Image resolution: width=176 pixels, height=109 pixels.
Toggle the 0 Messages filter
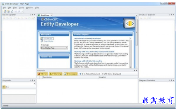coord(71,74)
